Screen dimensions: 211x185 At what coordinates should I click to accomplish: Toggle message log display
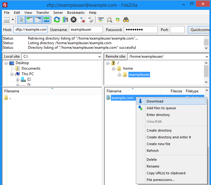[22, 20]
